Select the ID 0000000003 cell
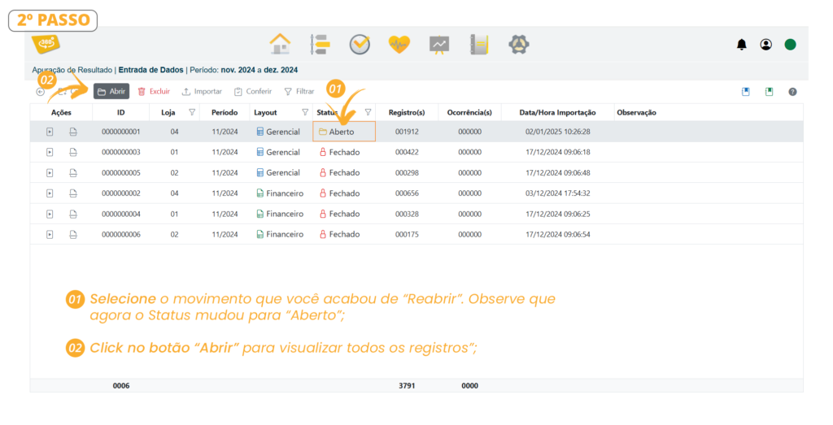Viewport: 833px width, 425px height. pyautogui.click(x=121, y=152)
